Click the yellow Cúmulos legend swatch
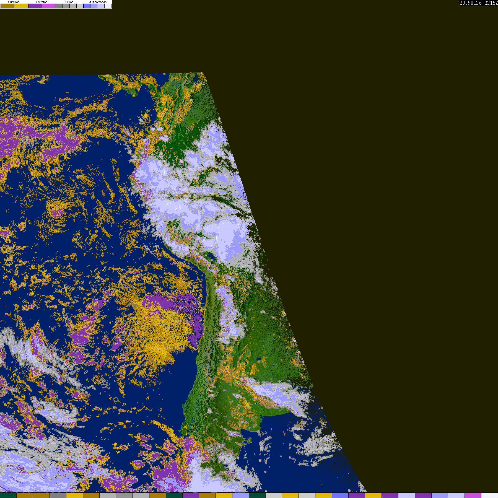This screenshot has height=498, width=498. click(x=21, y=6)
